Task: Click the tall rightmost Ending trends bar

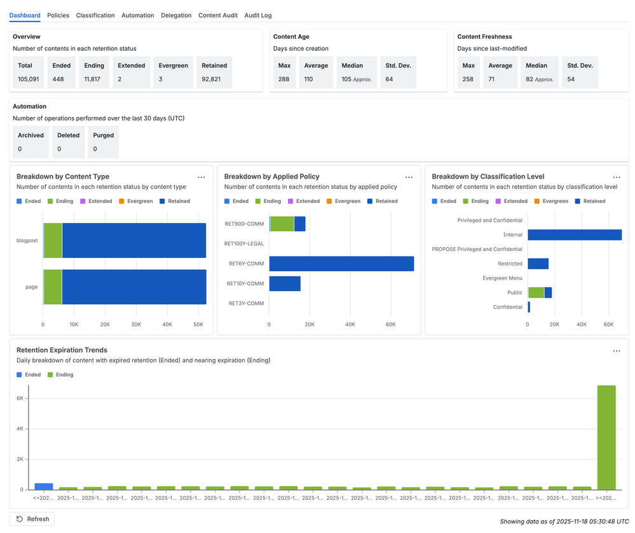Action: point(606,437)
